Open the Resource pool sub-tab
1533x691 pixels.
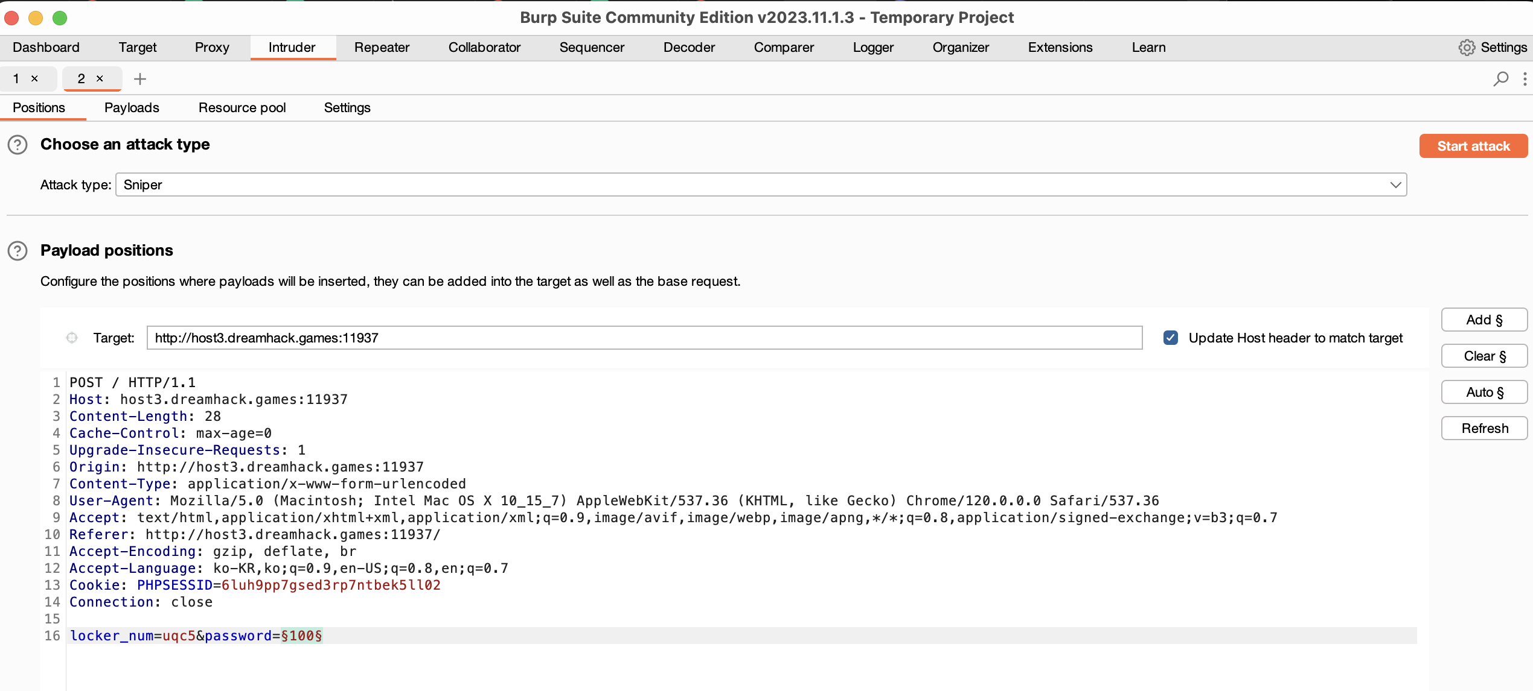coord(242,108)
